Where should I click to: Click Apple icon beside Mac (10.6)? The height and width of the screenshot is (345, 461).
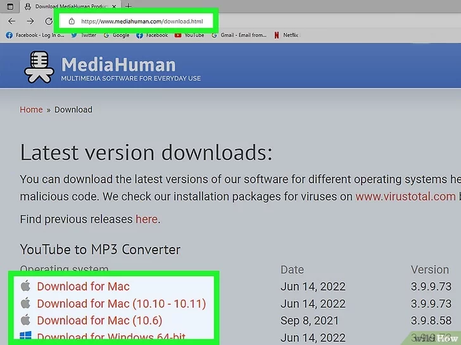pyautogui.click(x=25, y=320)
